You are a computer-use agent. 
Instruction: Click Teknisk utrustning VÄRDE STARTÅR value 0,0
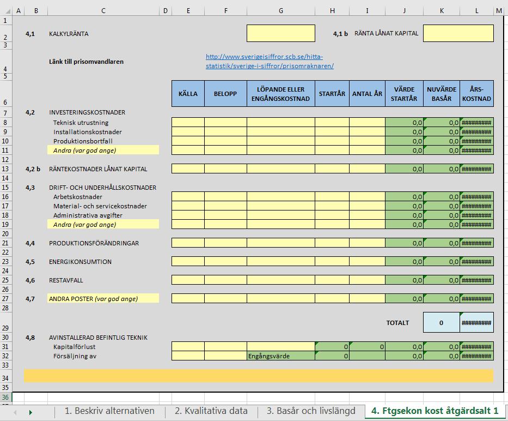pos(404,122)
